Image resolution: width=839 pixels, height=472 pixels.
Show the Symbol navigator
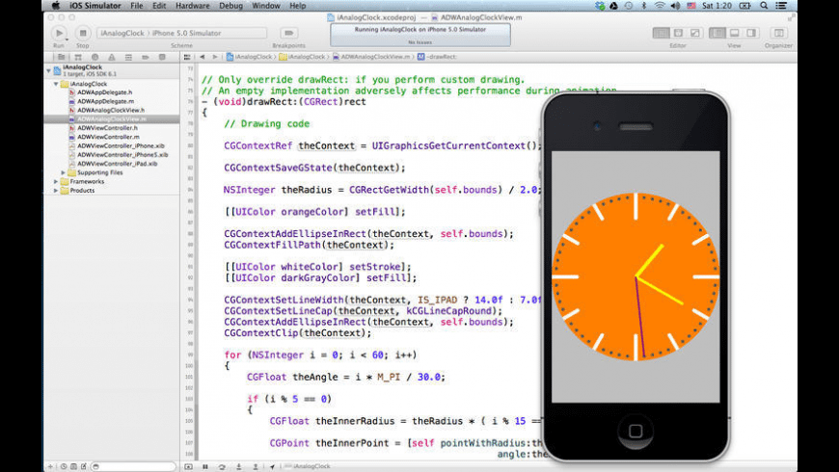pyautogui.click(x=78, y=57)
